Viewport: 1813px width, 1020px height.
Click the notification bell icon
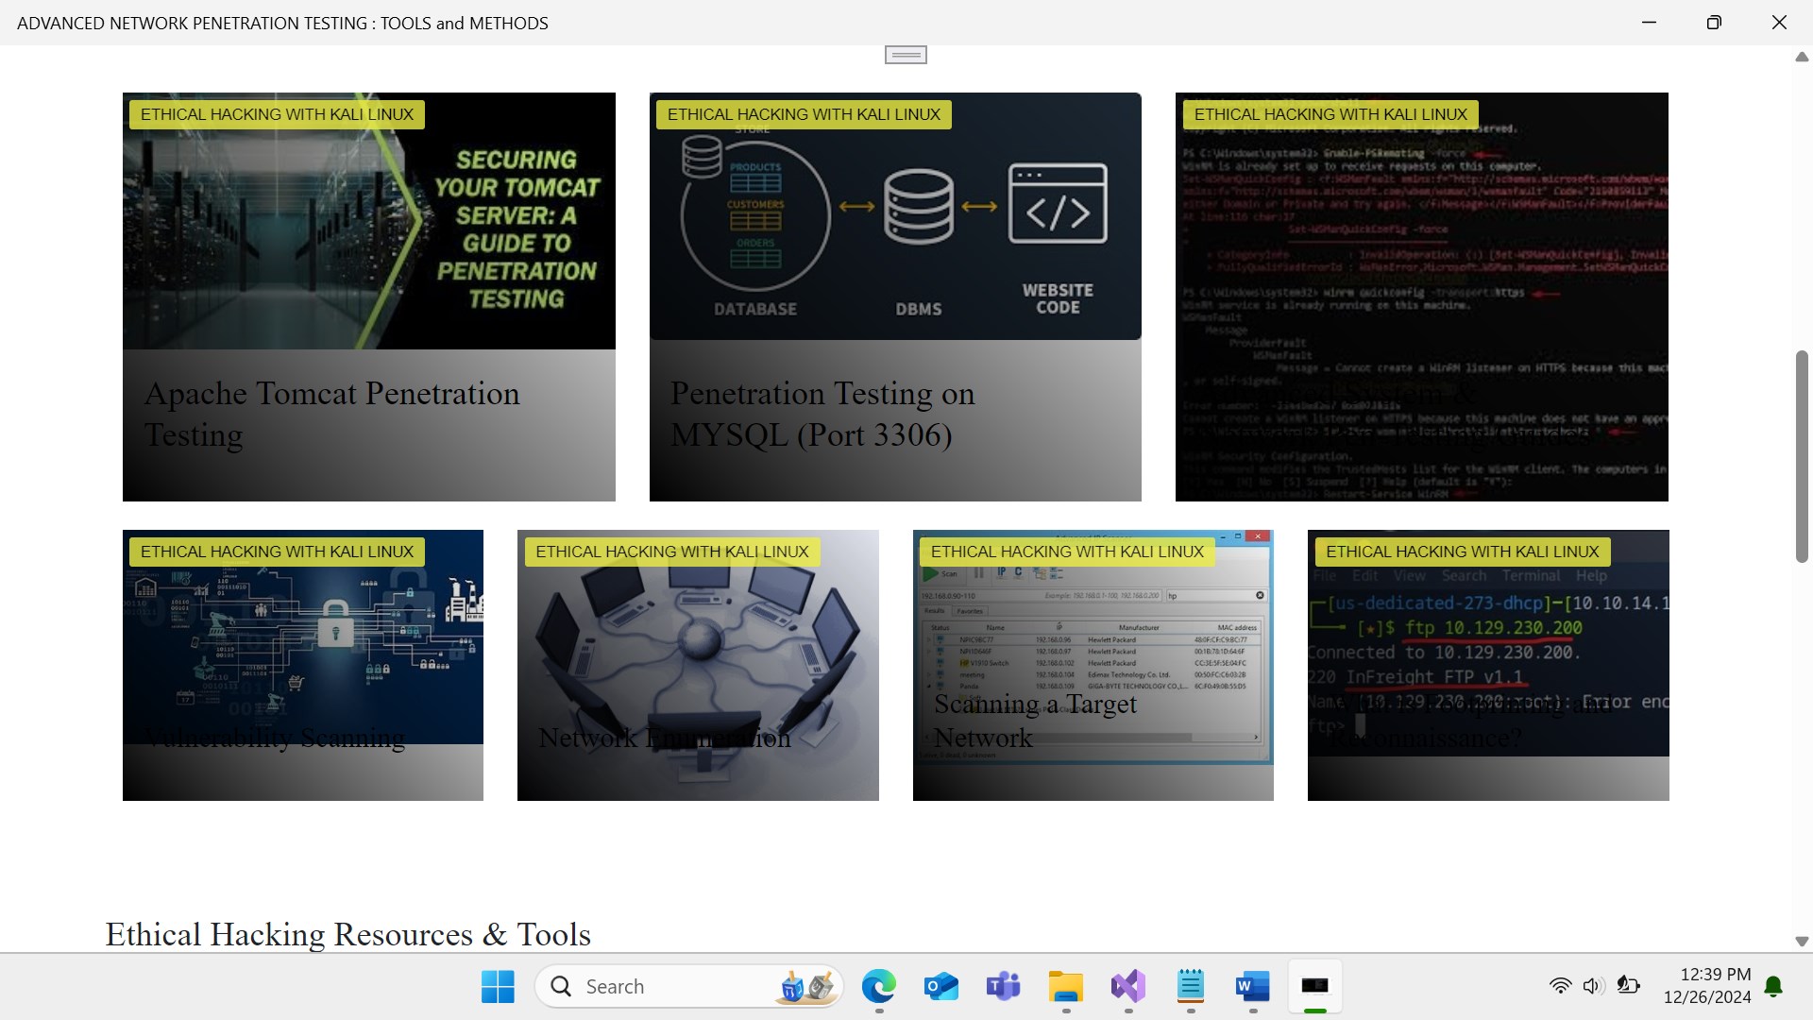pos(1773,987)
